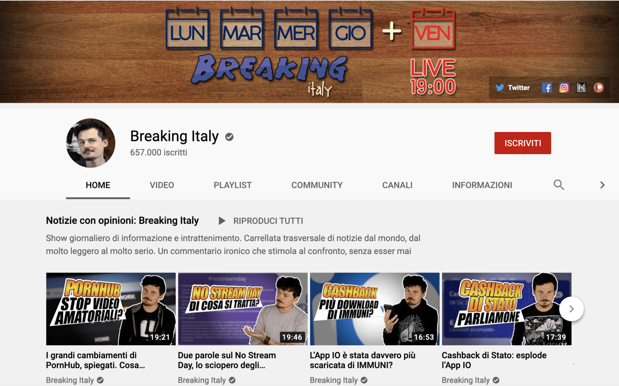
Task: Click the 19:46 duration badge
Action: [292, 337]
